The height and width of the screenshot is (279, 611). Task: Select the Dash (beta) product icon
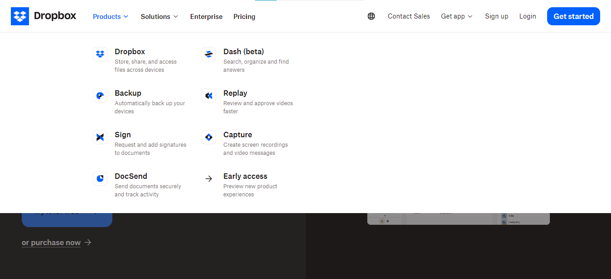tap(209, 54)
